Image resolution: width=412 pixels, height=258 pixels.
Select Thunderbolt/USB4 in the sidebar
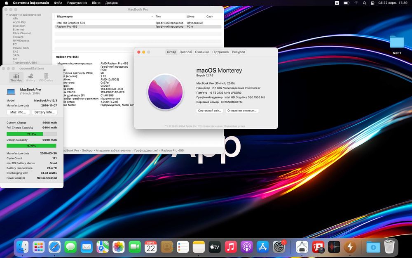click(x=25, y=63)
